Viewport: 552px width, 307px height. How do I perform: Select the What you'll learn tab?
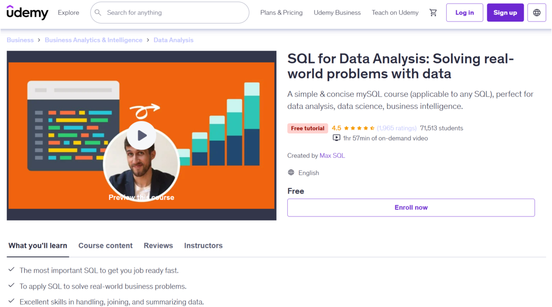[x=38, y=246]
